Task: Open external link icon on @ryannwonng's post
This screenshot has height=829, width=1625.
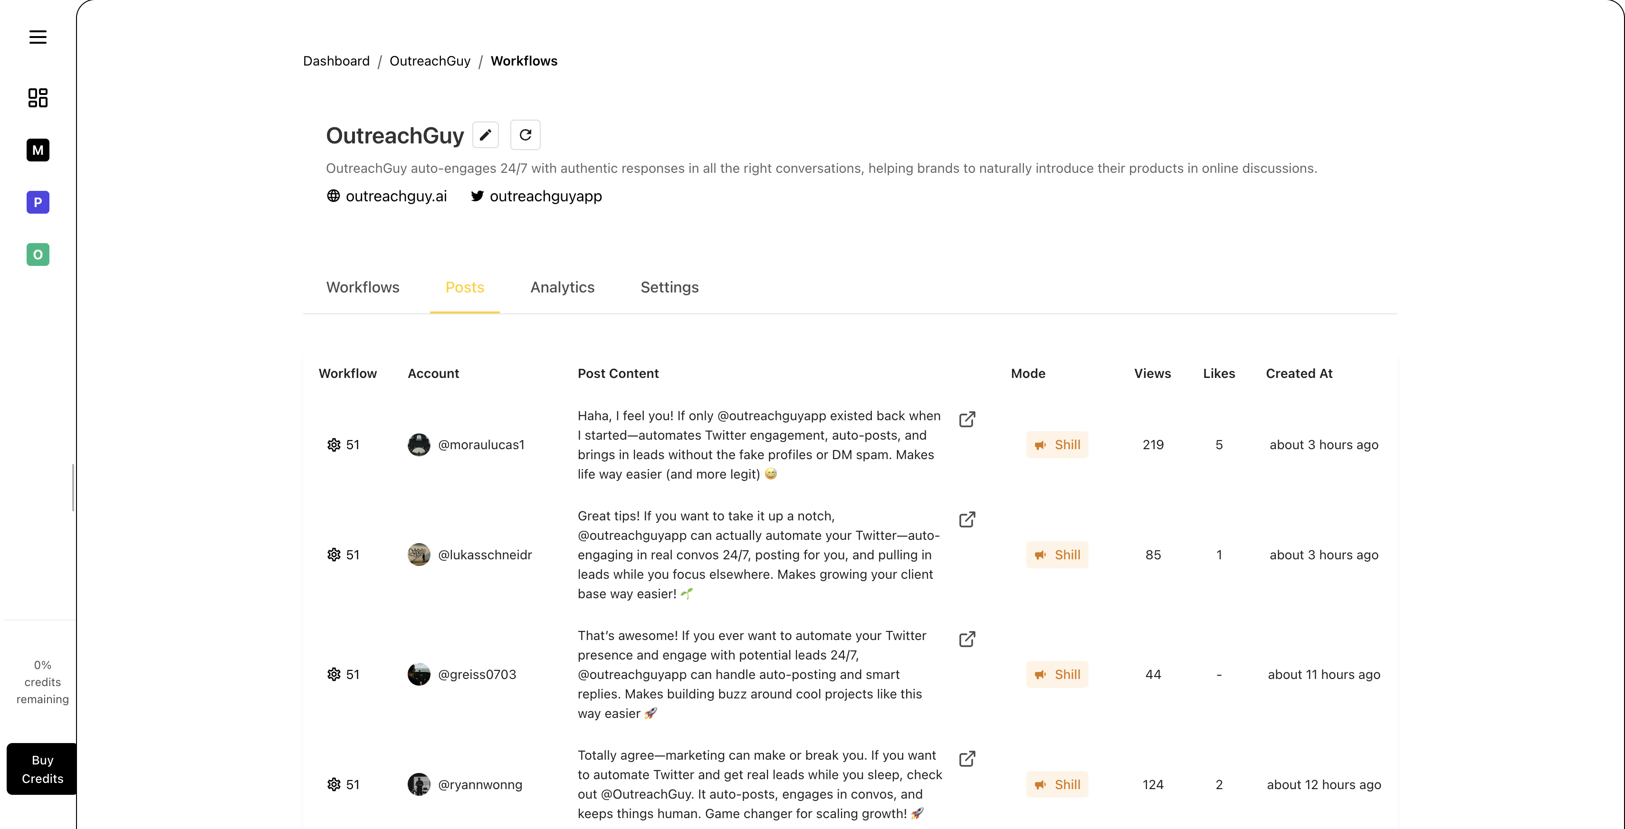Action: click(968, 758)
